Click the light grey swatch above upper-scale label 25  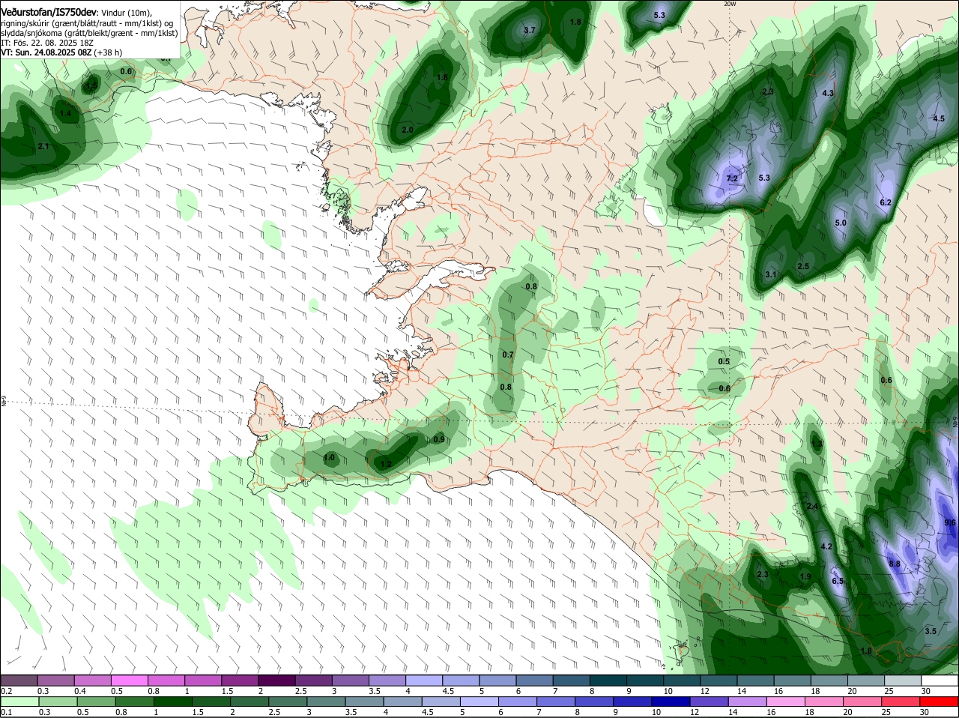903,680
